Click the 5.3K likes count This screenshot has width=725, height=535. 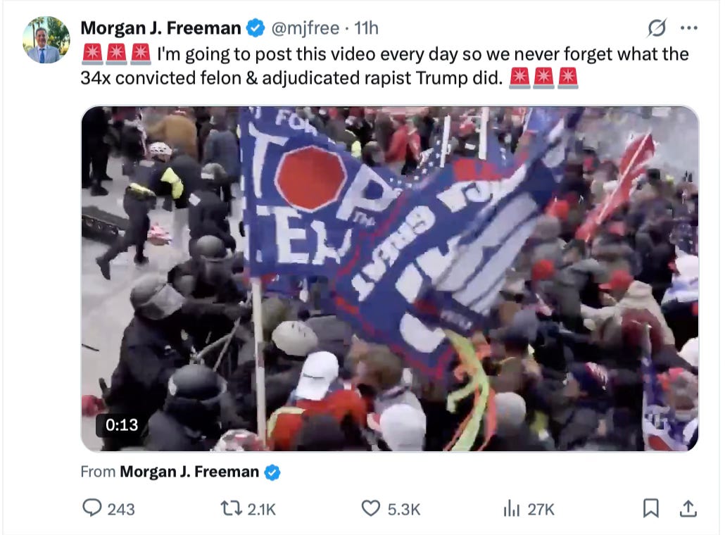click(403, 509)
